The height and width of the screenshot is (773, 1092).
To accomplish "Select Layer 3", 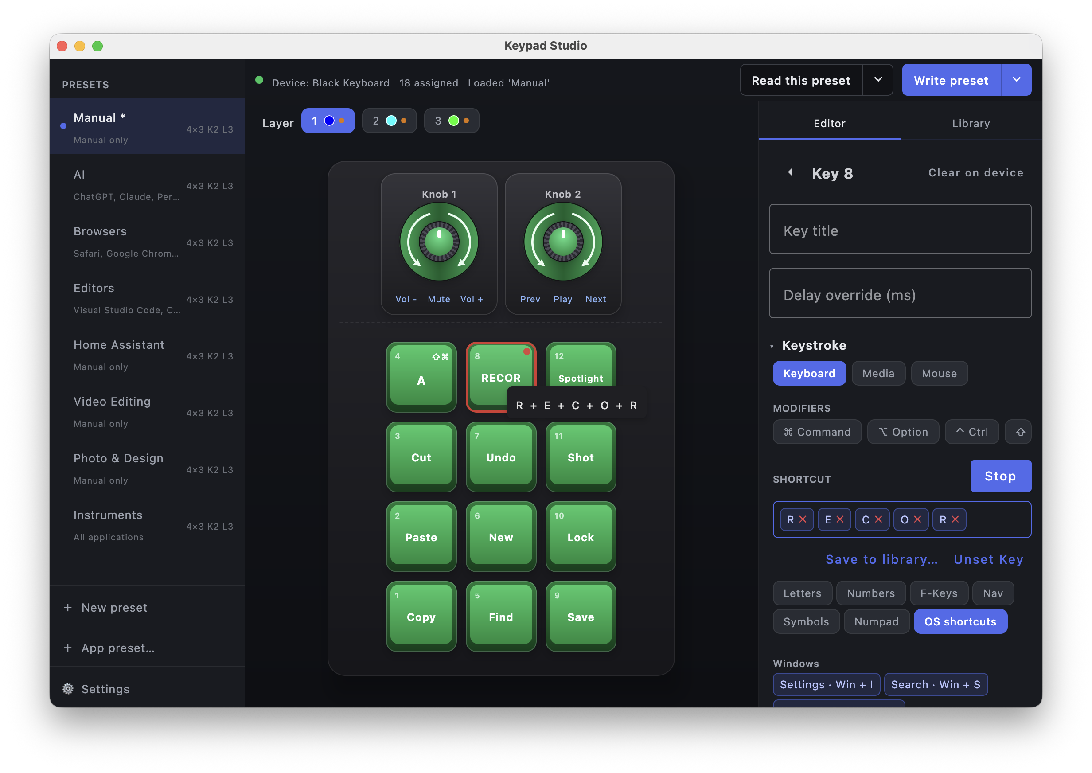I will pos(451,121).
